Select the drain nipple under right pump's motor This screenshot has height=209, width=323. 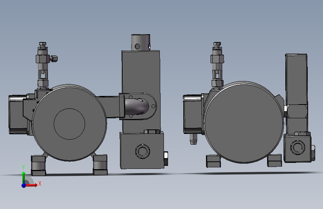193,139
